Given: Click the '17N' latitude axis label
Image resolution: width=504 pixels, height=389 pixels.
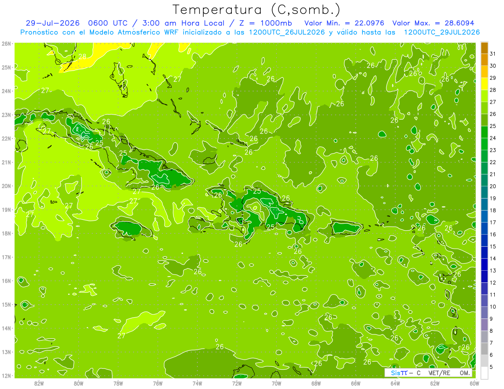Looking at the screenshot, I should tap(6, 257).
